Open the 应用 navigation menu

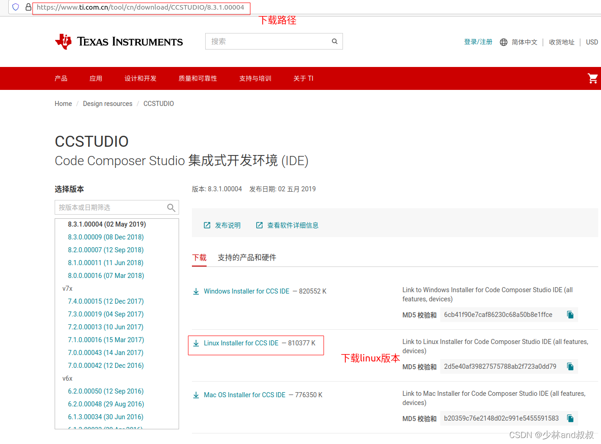pyautogui.click(x=96, y=78)
